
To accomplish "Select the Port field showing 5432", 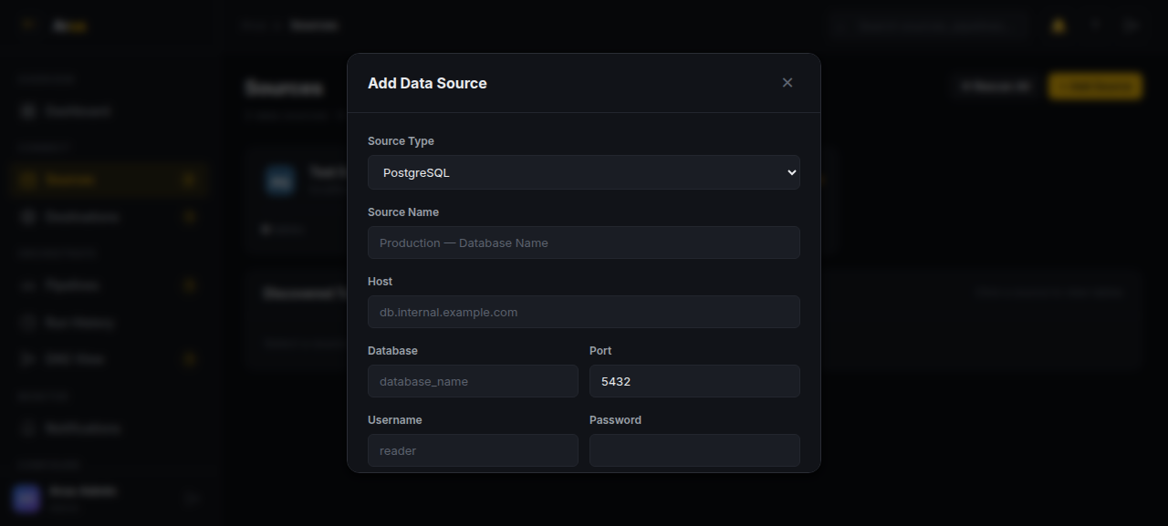I will click(694, 381).
